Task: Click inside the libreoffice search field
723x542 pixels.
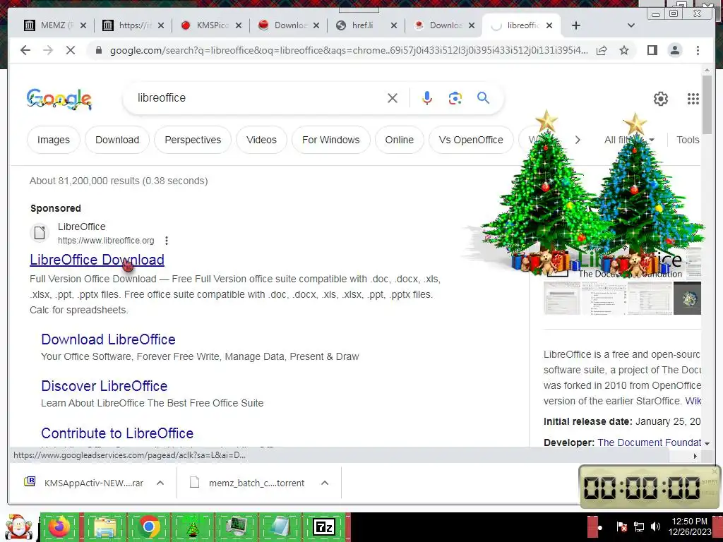Action: click(x=258, y=97)
